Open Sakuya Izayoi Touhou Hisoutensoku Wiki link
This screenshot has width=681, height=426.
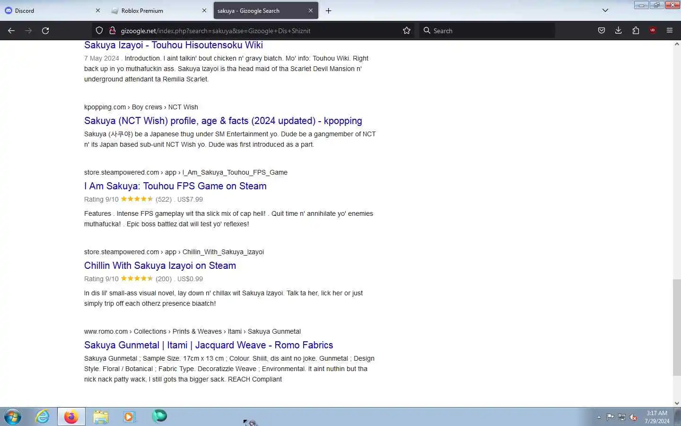(x=174, y=45)
